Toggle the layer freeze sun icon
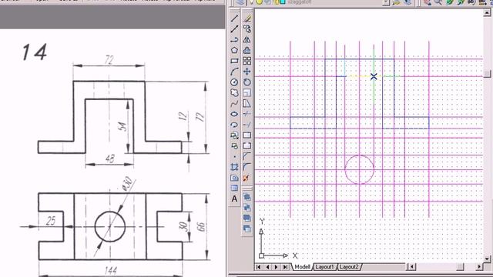The width and height of the screenshot is (493, 277). [x=259, y=2]
